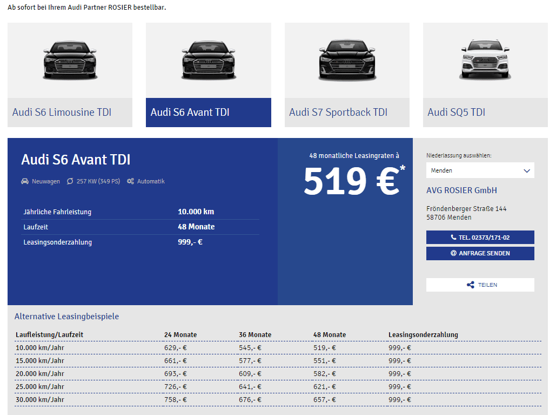
Task: Click '48 monatliche Leasingraten à' text
Action: (354, 155)
